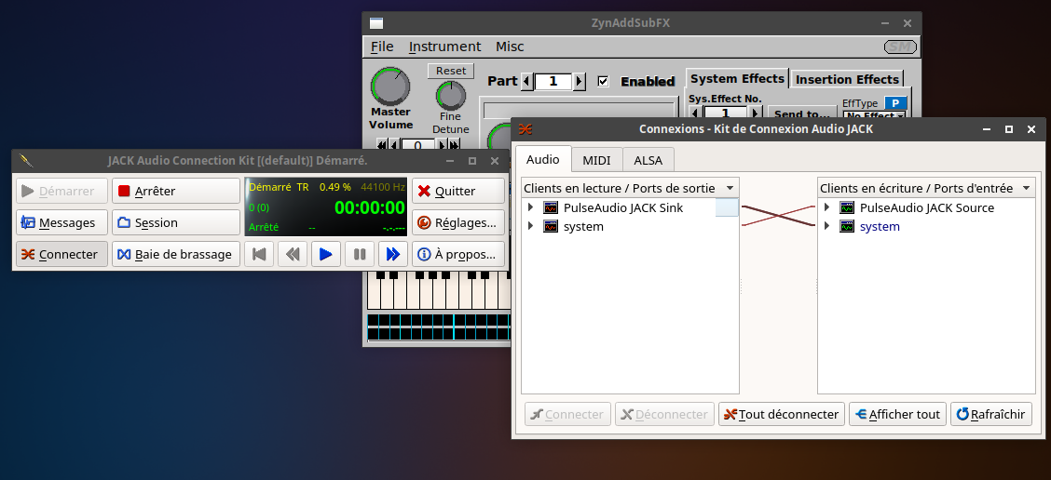Click Connexions window title icon
Screen dimensions: 1051x480
pyautogui.click(x=526, y=129)
